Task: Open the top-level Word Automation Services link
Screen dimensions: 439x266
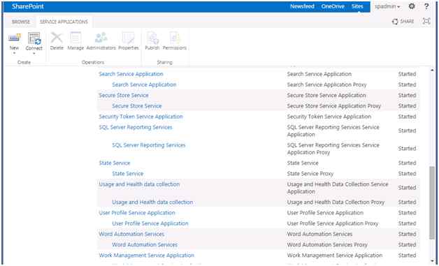Action: [x=131, y=234]
